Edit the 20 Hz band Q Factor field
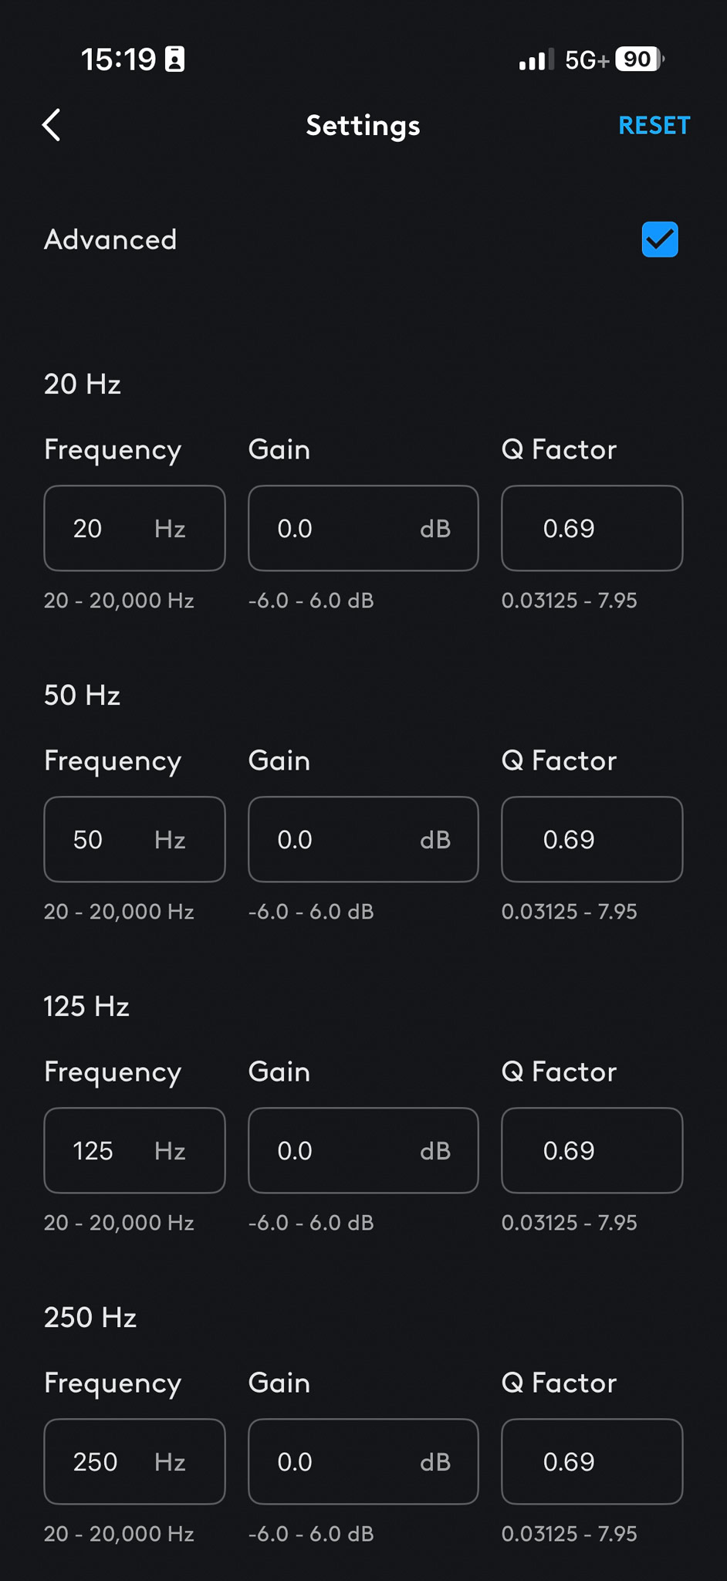This screenshot has height=1581, width=727. tap(592, 529)
